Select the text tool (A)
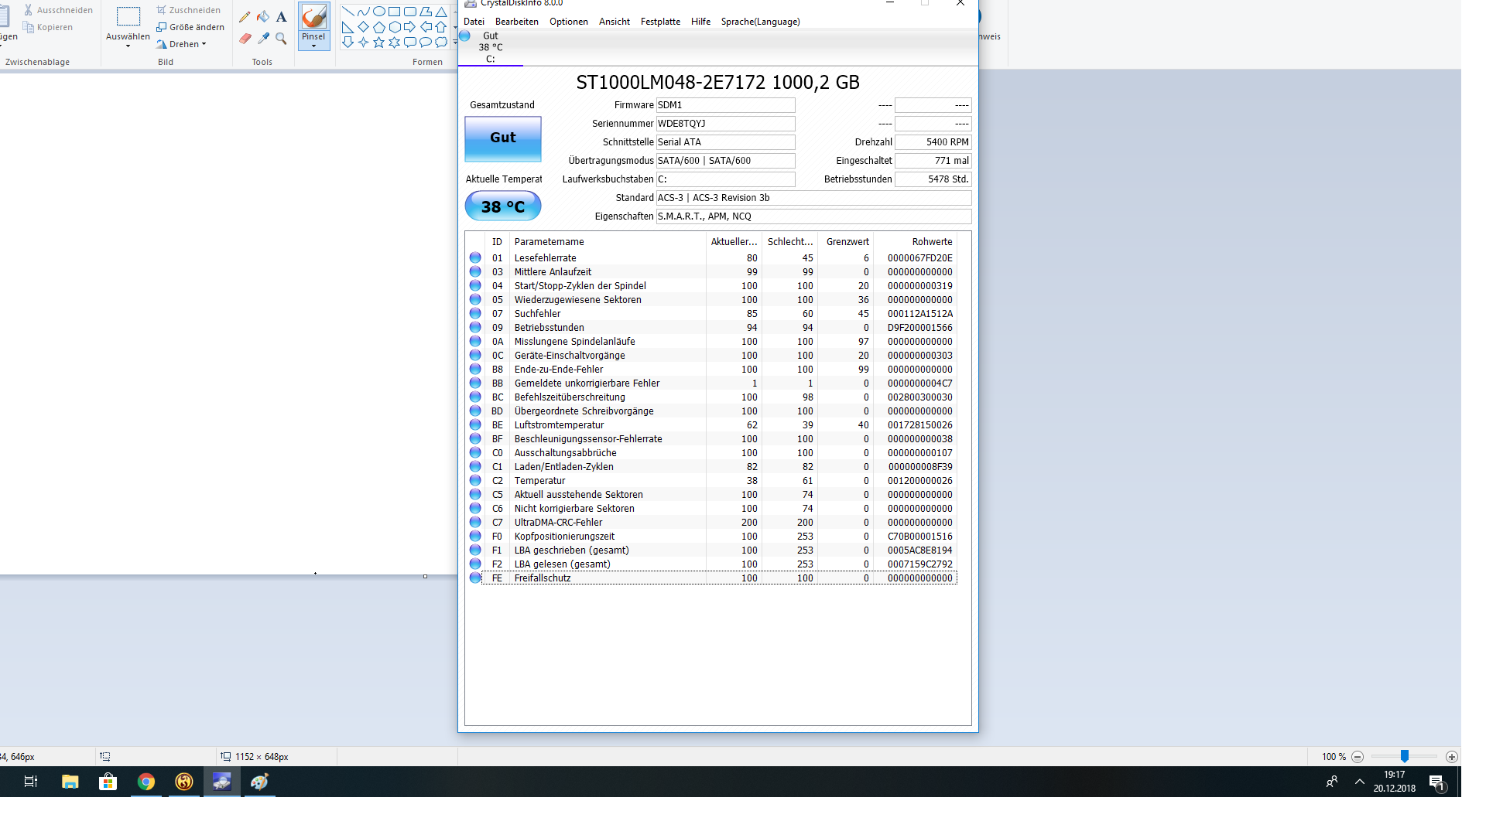Viewport: 1486px width, 835px height. [x=281, y=17]
